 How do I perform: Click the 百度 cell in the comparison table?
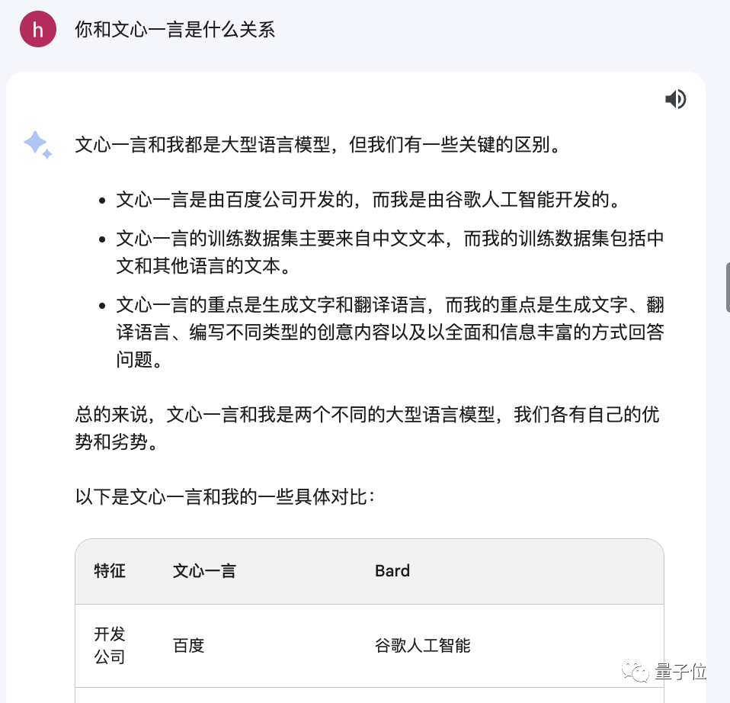coord(188,645)
